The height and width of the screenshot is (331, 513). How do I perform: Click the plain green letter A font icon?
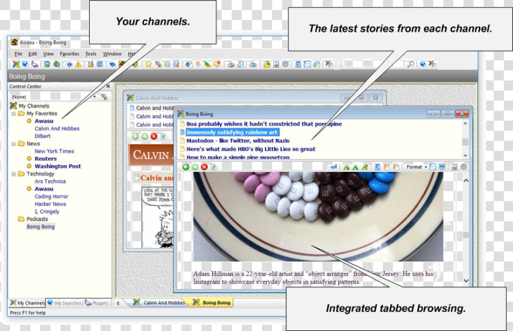click(x=355, y=167)
